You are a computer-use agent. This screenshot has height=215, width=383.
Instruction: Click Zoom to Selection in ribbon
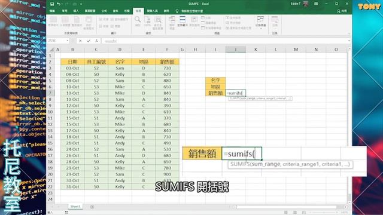tap(158, 23)
